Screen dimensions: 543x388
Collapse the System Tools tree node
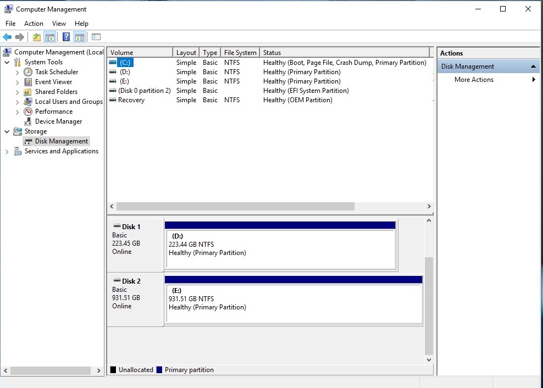point(7,62)
